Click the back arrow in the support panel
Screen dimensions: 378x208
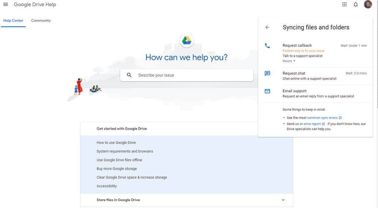pos(267,27)
